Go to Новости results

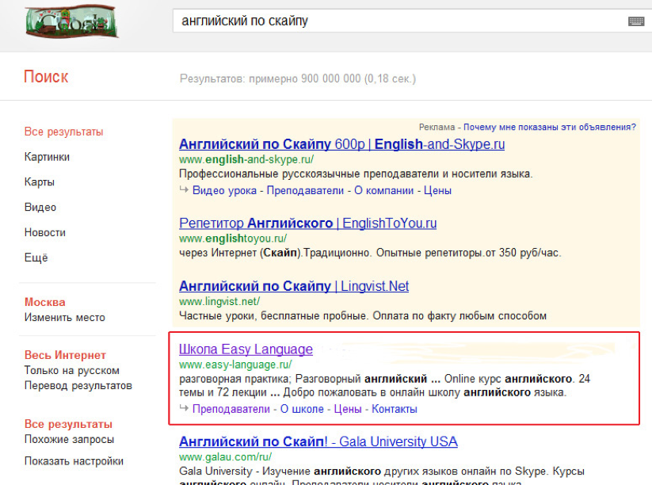click(44, 233)
